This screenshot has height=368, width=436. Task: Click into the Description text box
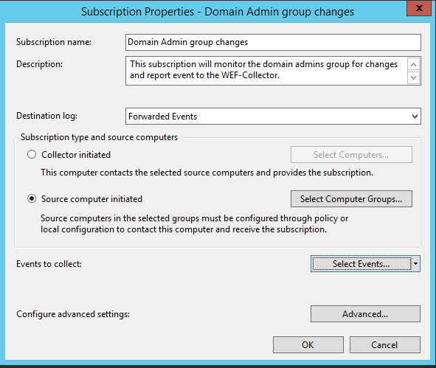[x=266, y=71]
